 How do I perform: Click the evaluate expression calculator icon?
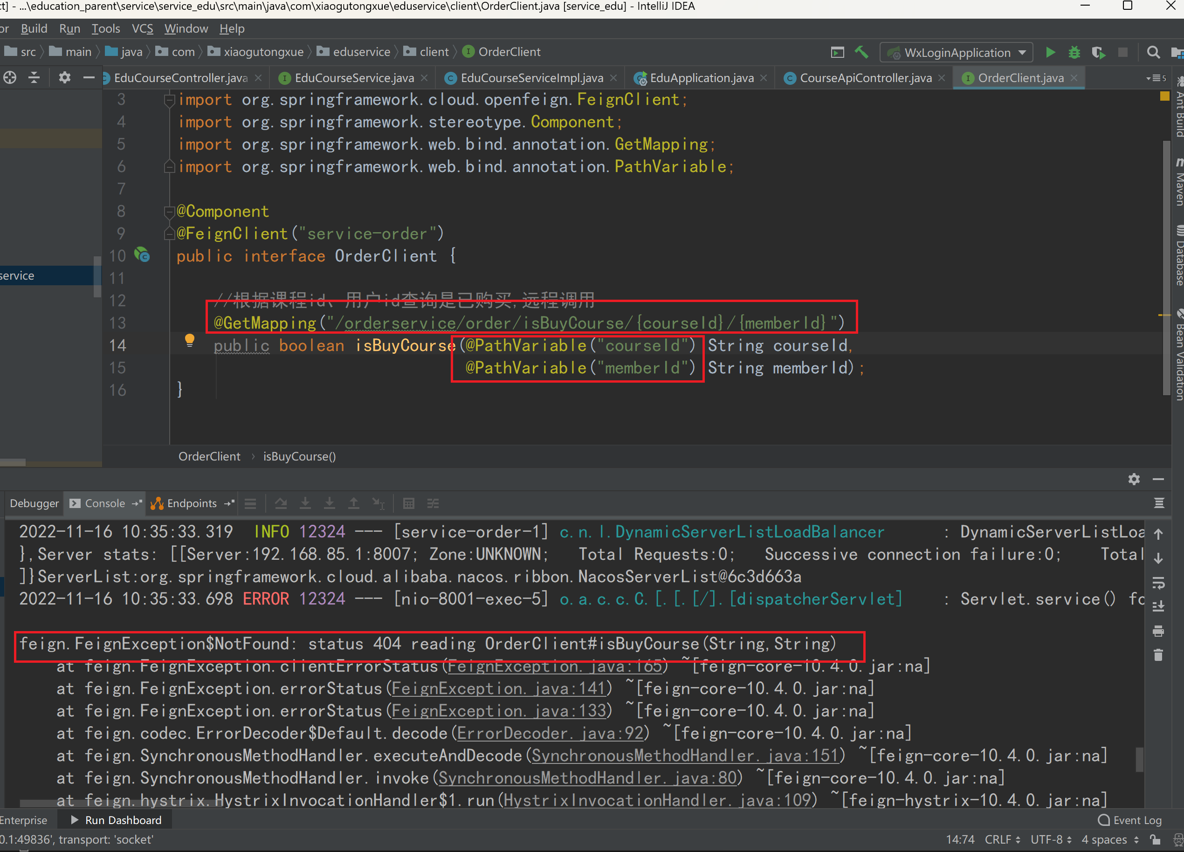click(x=409, y=504)
